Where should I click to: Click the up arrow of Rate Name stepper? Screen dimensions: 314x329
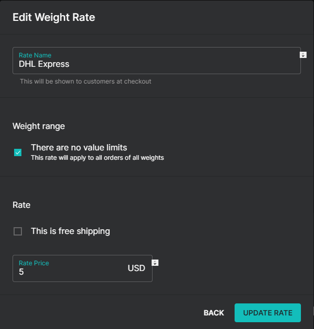tap(303, 53)
